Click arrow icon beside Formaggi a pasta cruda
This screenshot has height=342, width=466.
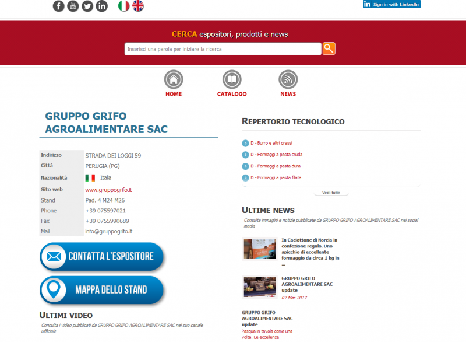pyautogui.click(x=245, y=155)
